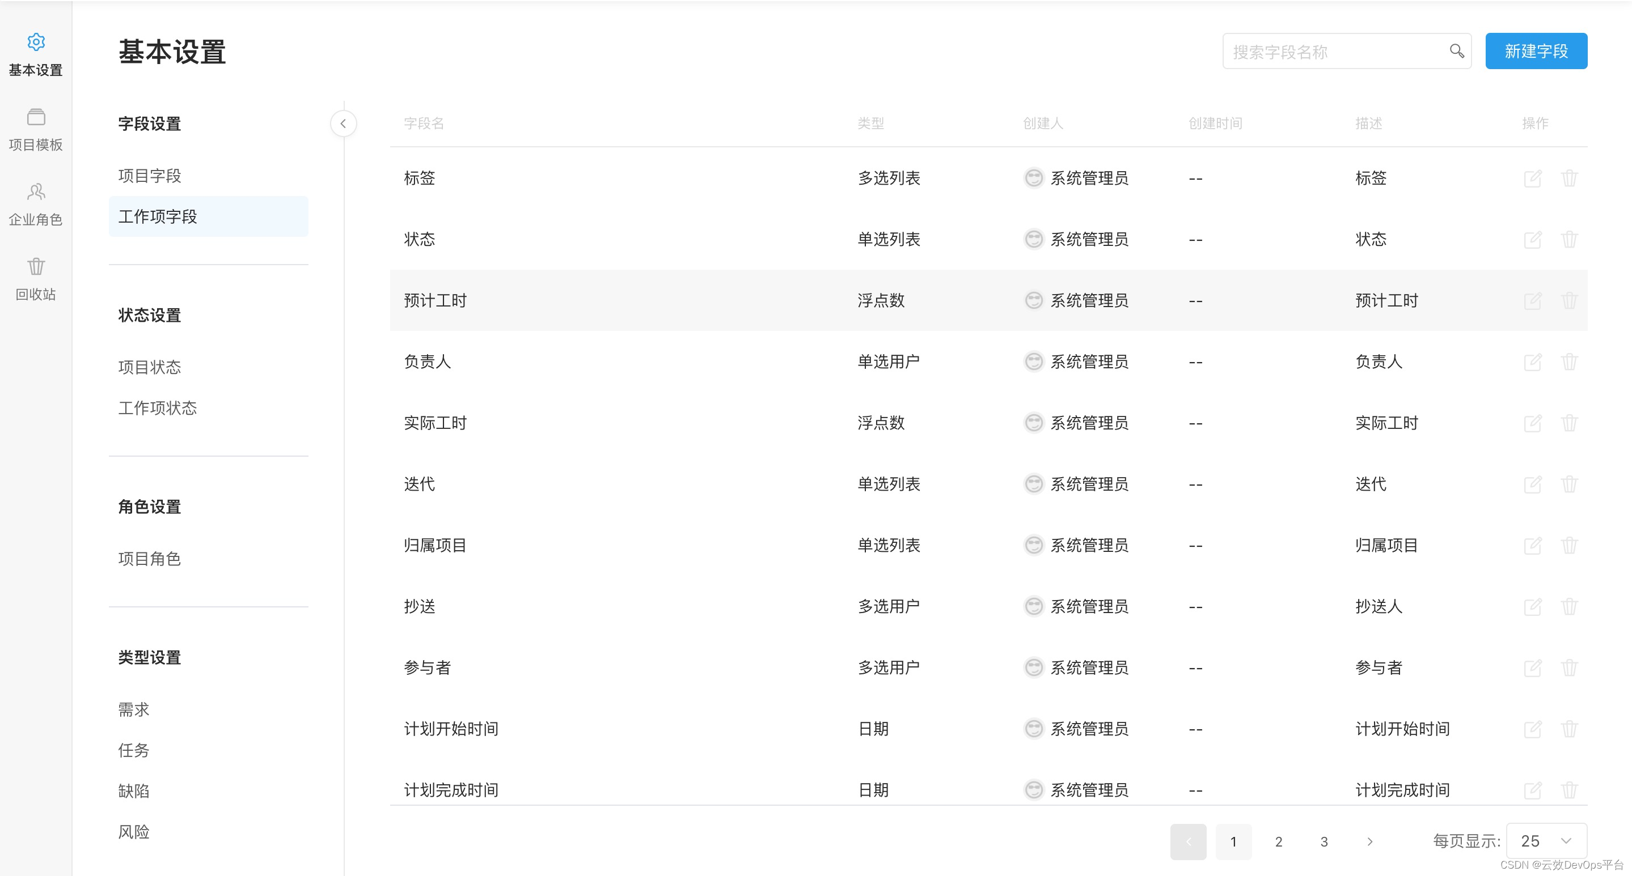Viewport: 1632px width, 876px height.
Task: Jump to page 2
Action: pyautogui.click(x=1279, y=842)
